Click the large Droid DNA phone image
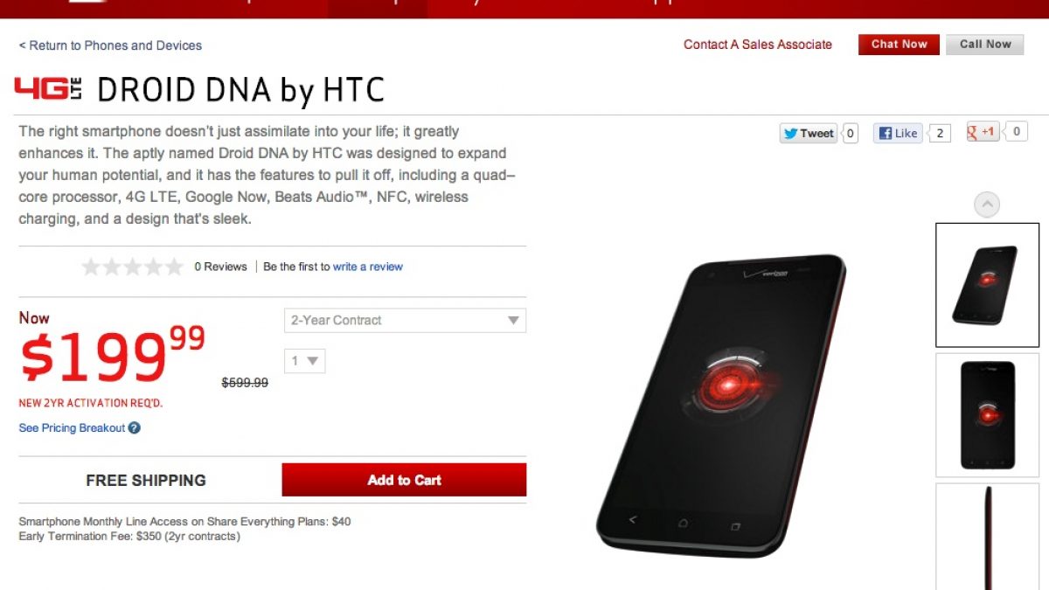 (x=722, y=405)
